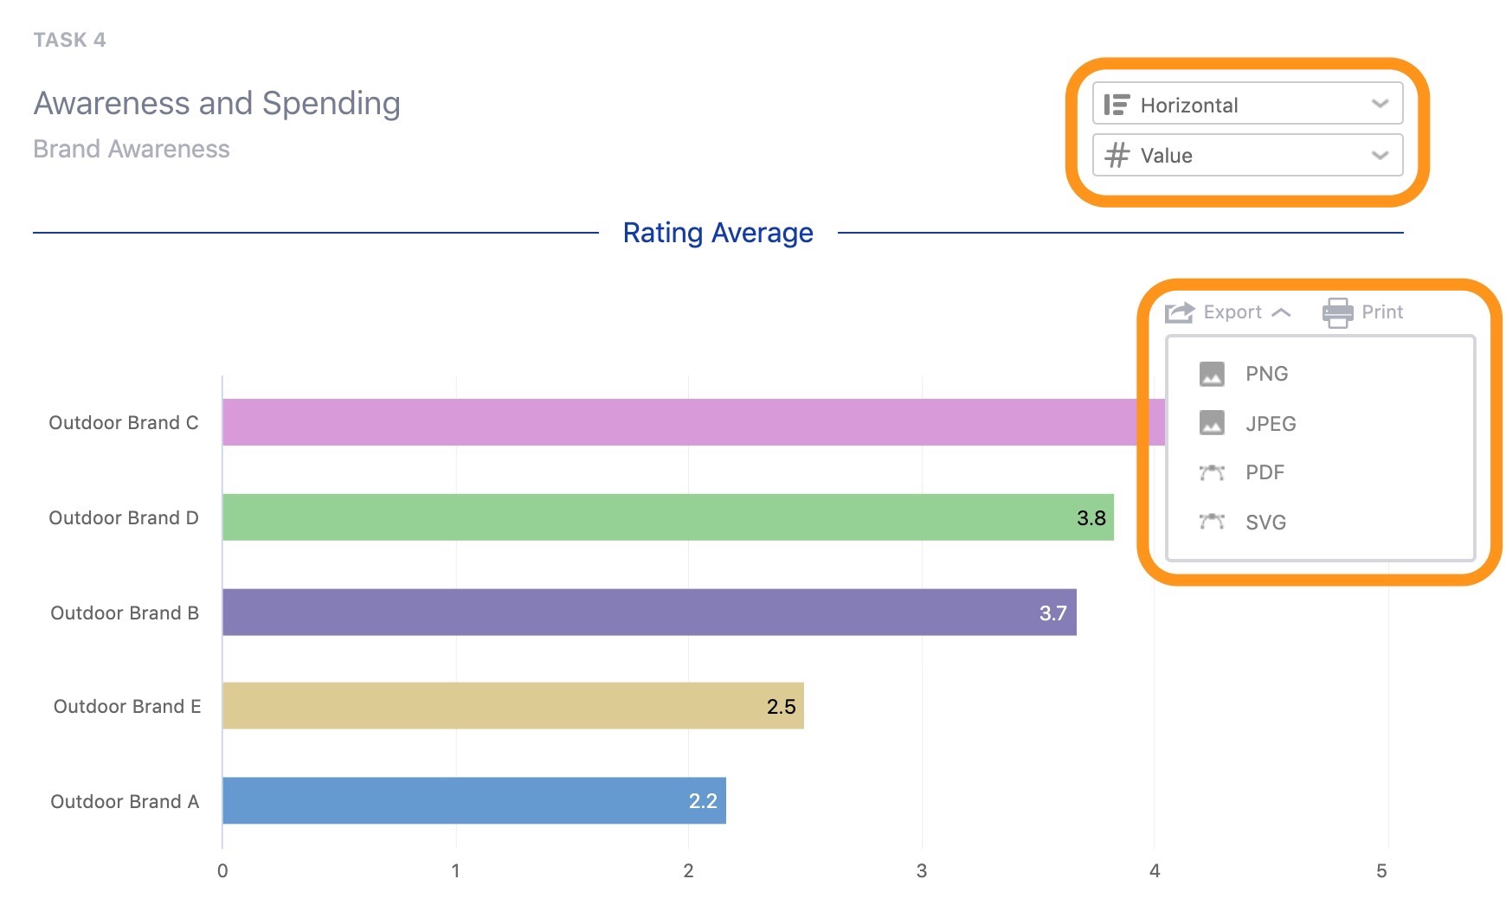Click the PNG image icon in Export menu
The width and height of the screenshot is (1506, 924).
(1213, 374)
